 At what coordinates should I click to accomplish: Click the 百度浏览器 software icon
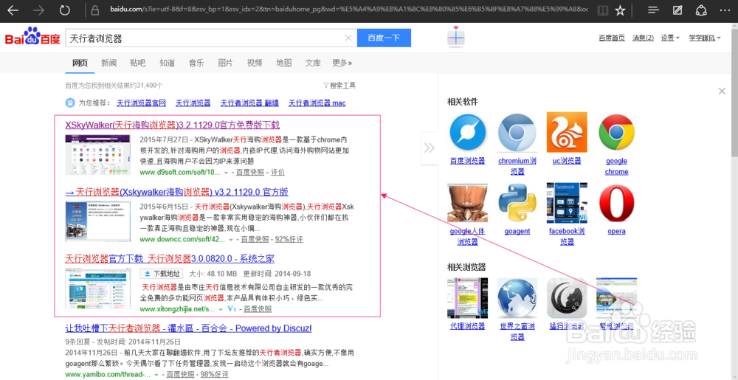point(467,132)
